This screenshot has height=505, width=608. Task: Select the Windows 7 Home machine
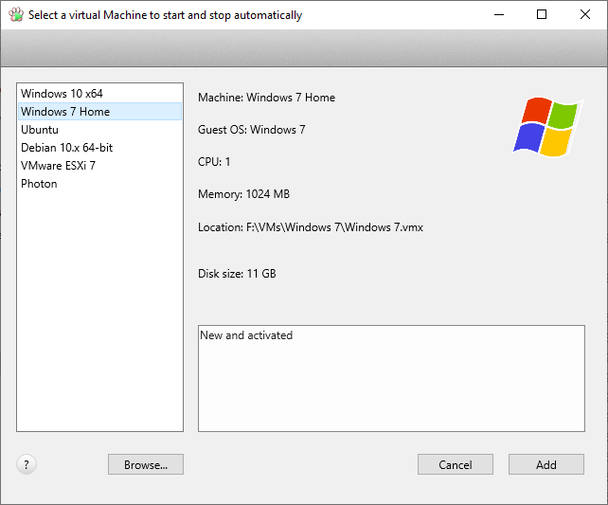[x=99, y=111]
